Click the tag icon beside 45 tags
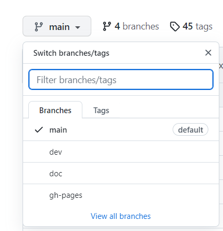 tap(175, 26)
